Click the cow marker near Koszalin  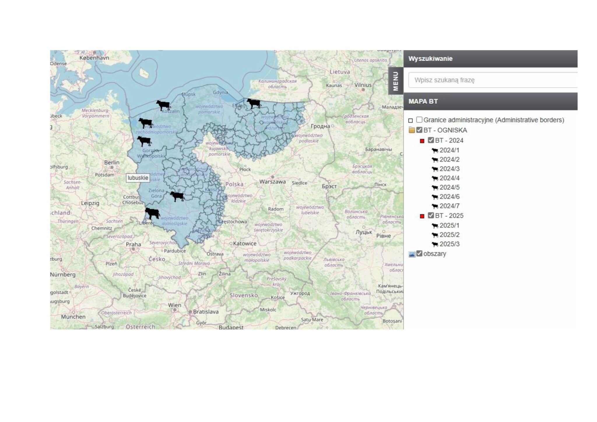163,105
